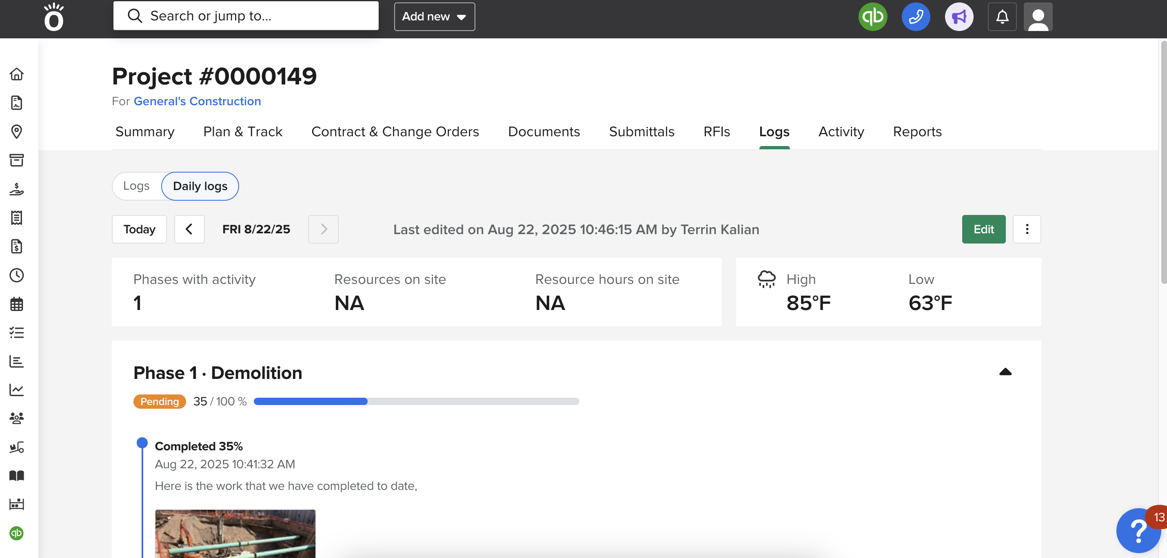Open the calendar icon in sidebar

[x=17, y=304]
